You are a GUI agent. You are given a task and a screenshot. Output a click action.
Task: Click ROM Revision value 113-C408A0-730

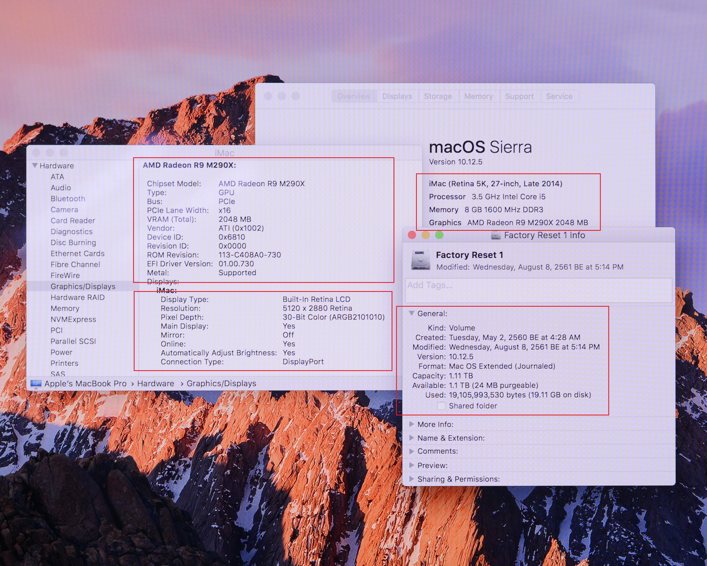pyautogui.click(x=250, y=255)
